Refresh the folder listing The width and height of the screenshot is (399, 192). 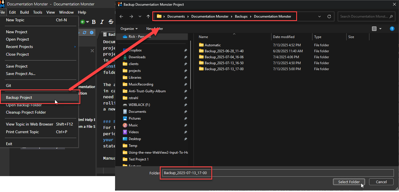click(x=329, y=16)
